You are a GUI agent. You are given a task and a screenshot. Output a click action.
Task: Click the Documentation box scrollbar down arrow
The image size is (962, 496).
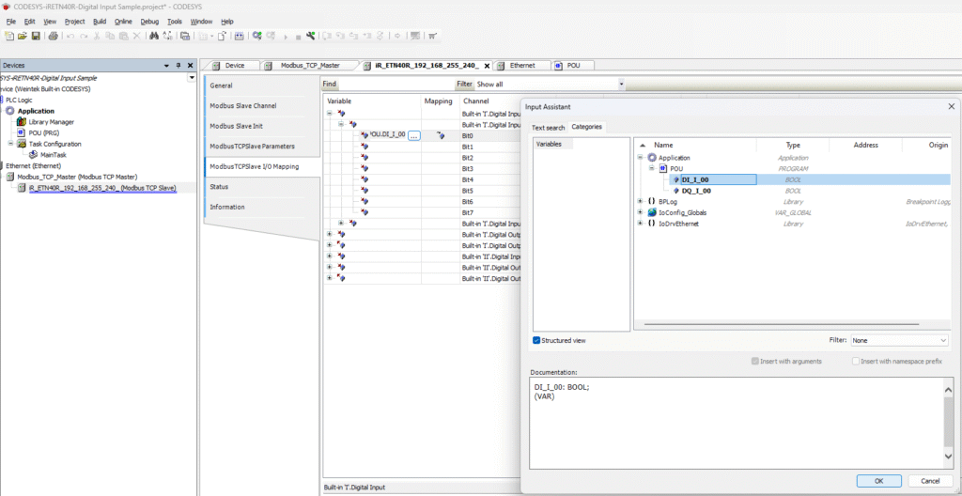(x=948, y=457)
